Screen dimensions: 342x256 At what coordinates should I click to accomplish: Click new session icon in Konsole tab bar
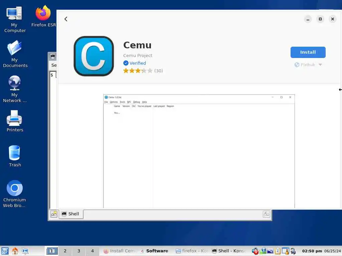(54, 214)
